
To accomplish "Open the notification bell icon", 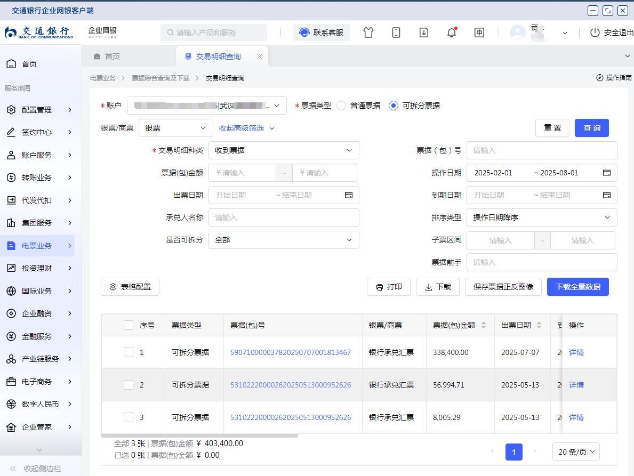I will (452, 33).
